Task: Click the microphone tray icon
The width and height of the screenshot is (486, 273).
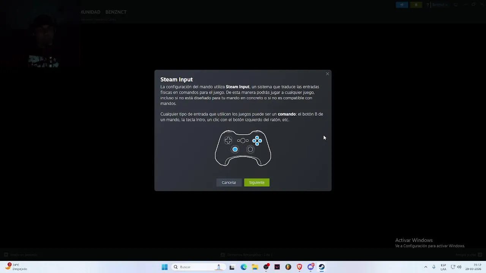Action: pos(434,267)
